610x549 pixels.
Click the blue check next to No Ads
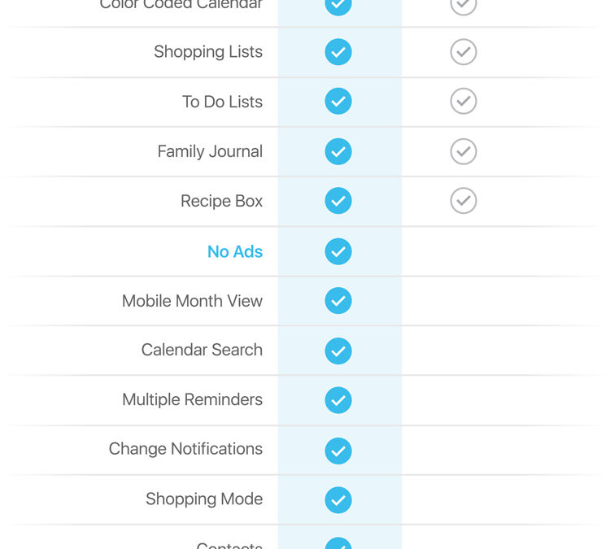[338, 251]
